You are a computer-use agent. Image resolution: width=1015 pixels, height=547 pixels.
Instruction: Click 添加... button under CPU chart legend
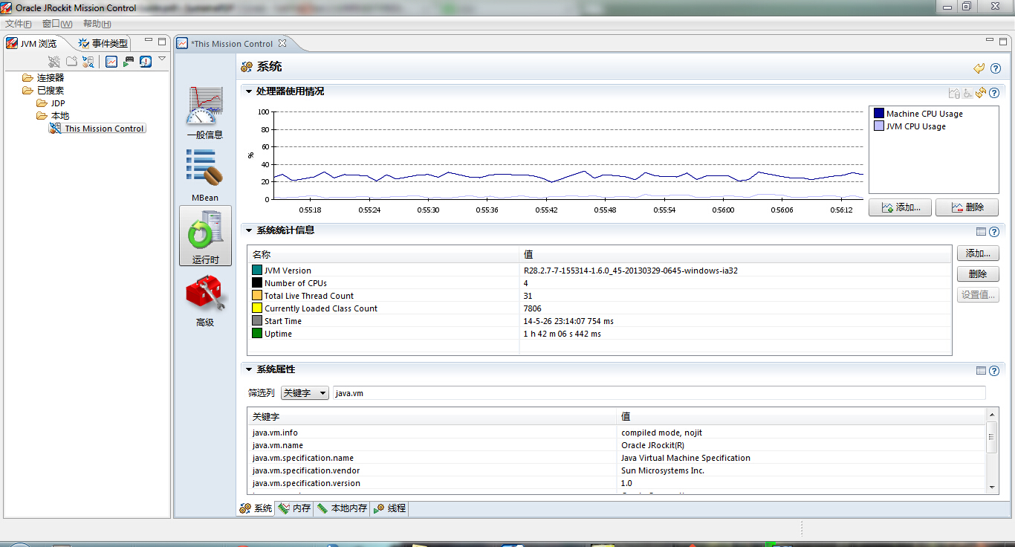click(x=900, y=207)
